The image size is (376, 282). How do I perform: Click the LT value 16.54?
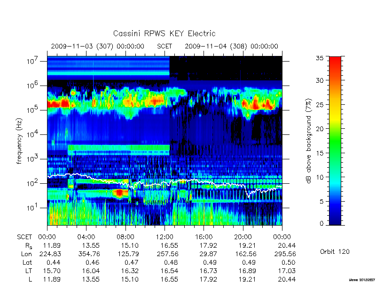tap(169, 271)
